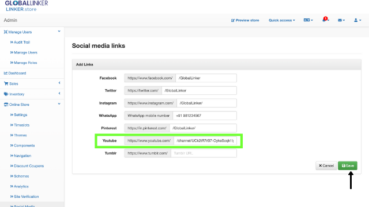The width and height of the screenshot is (369, 207).
Task: Click the https://www.tumblr.com/ prefix
Action: (x=148, y=154)
